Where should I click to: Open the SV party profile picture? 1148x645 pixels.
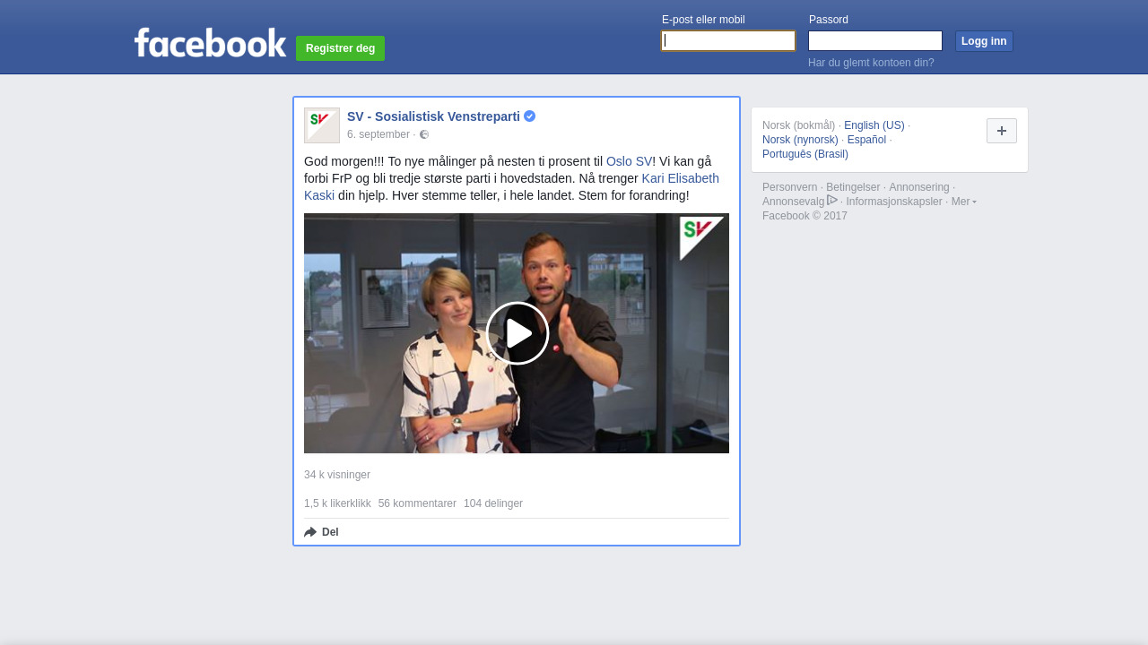[322, 125]
